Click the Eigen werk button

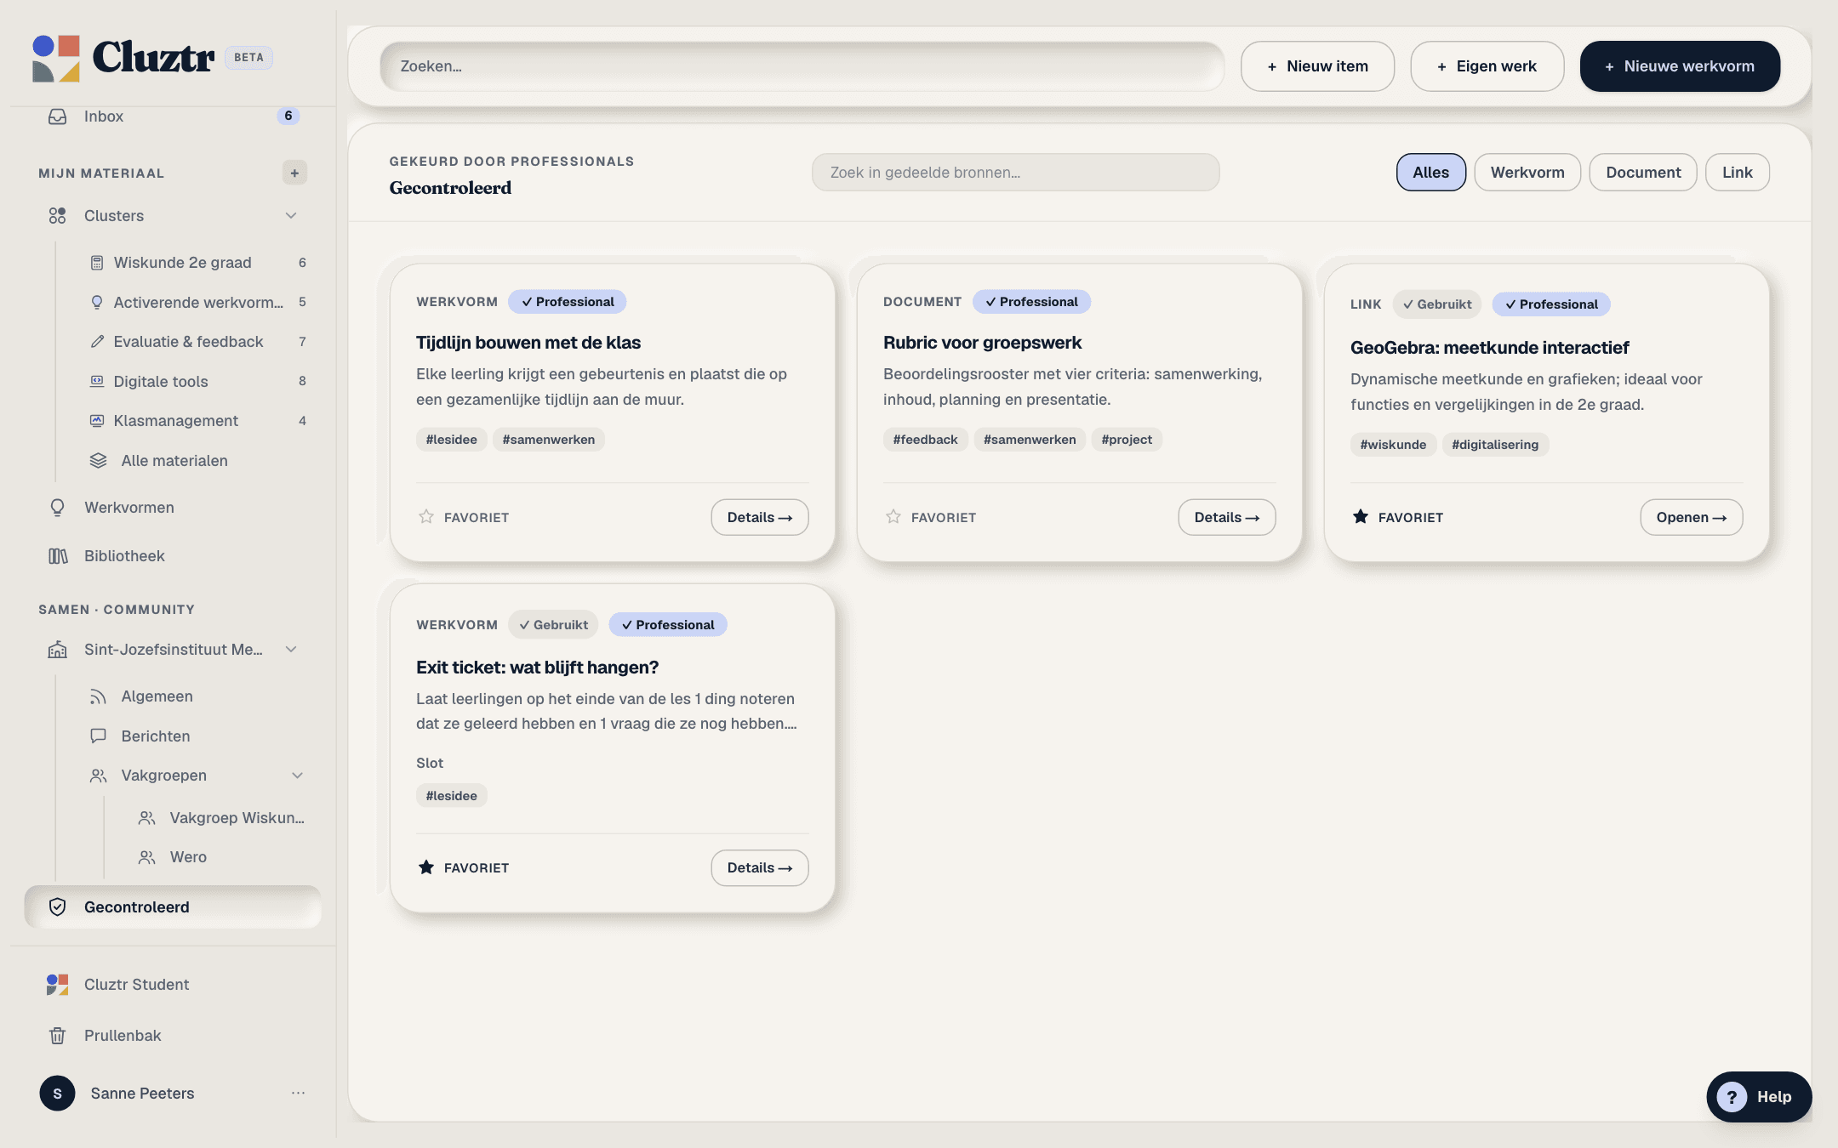tap(1487, 66)
